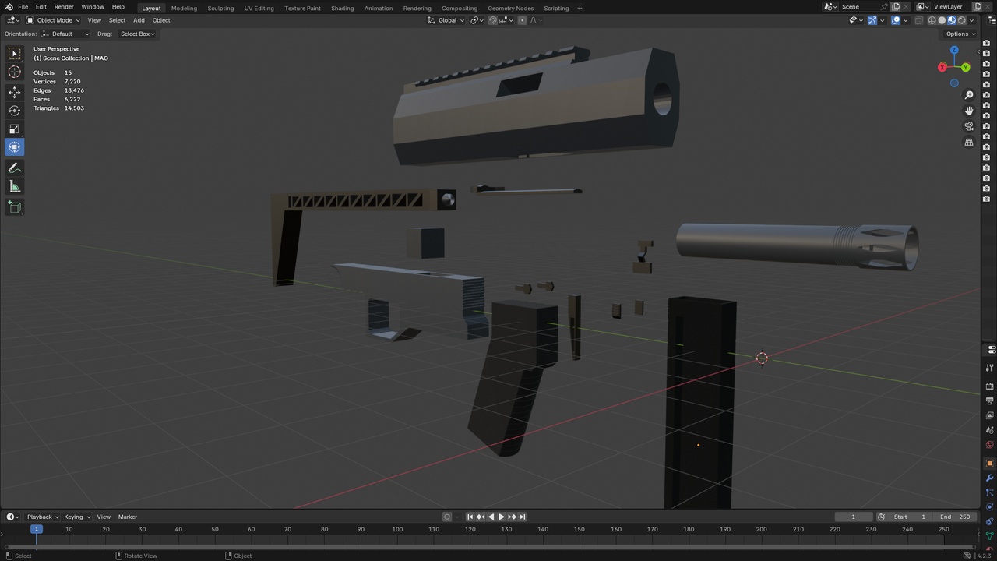Activate the 3D Cursor tool
This screenshot has height=561, width=997.
click(14, 72)
